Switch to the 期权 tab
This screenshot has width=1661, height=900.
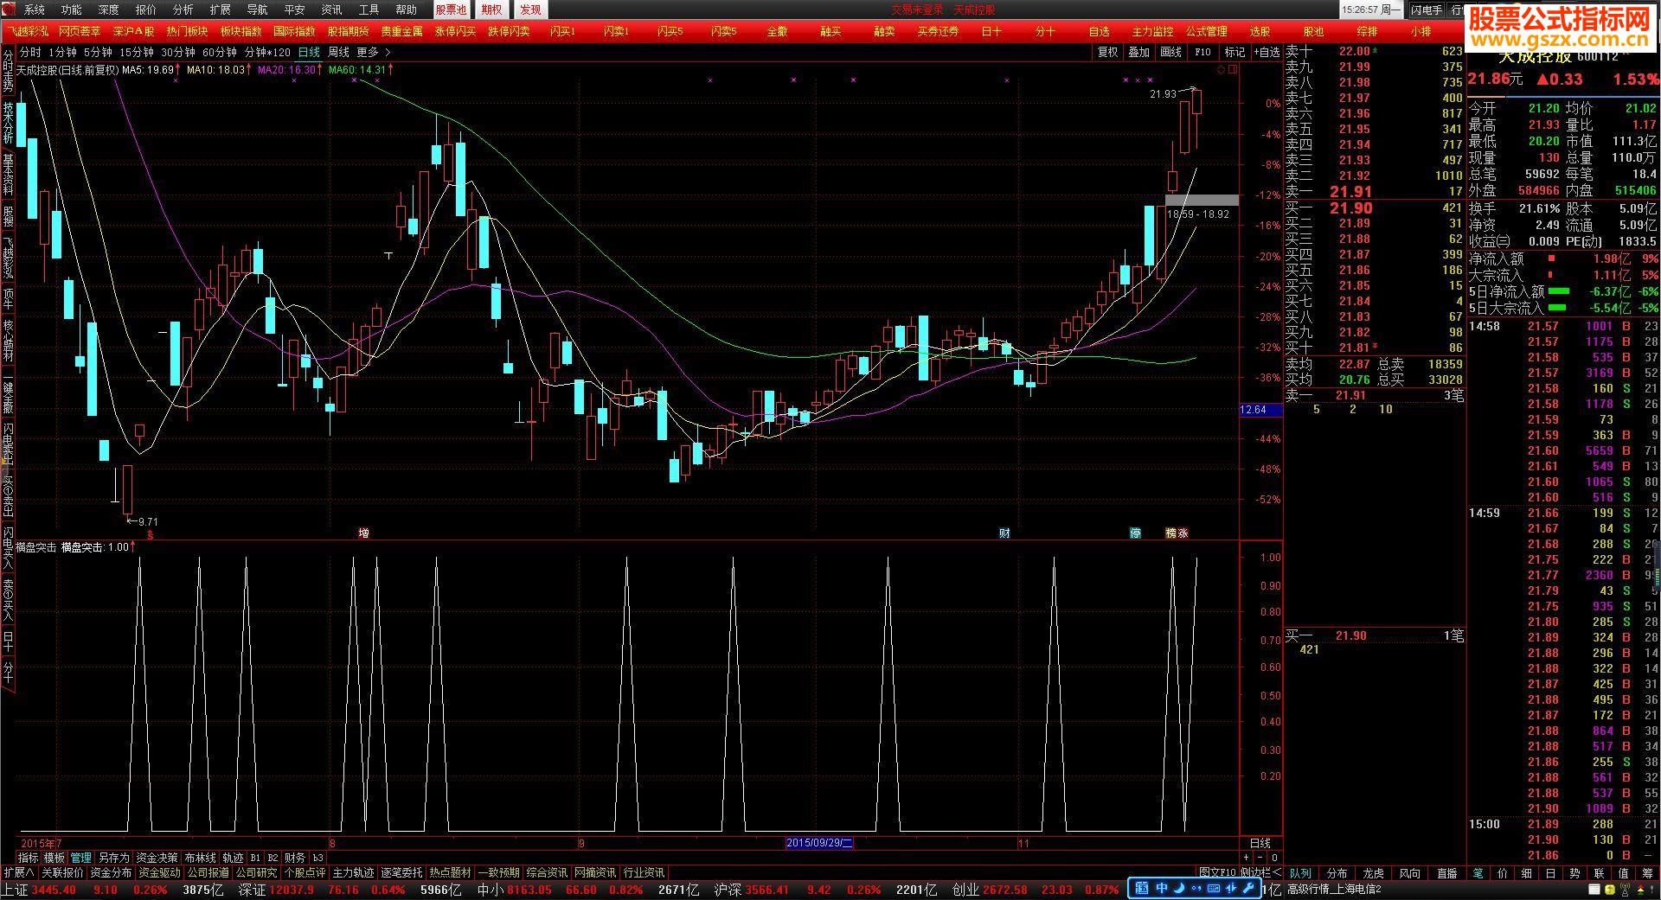pos(491,10)
